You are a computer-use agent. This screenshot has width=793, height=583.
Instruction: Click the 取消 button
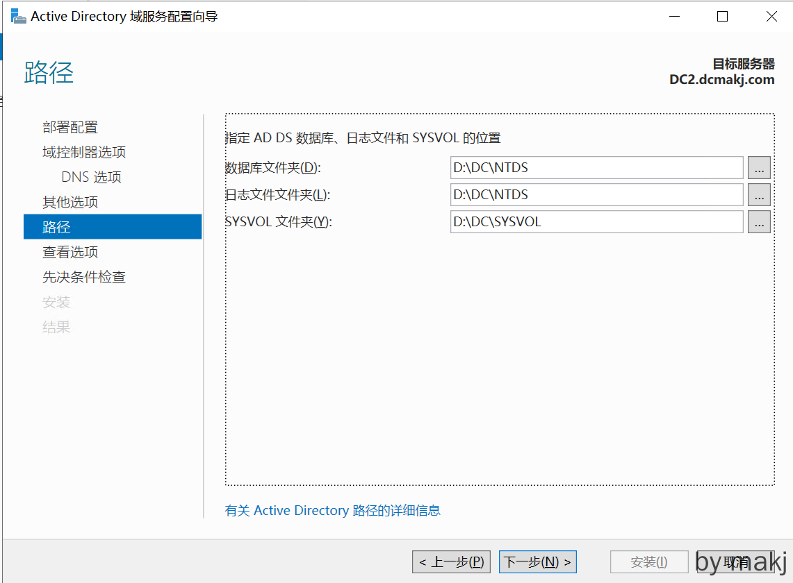coord(735,561)
